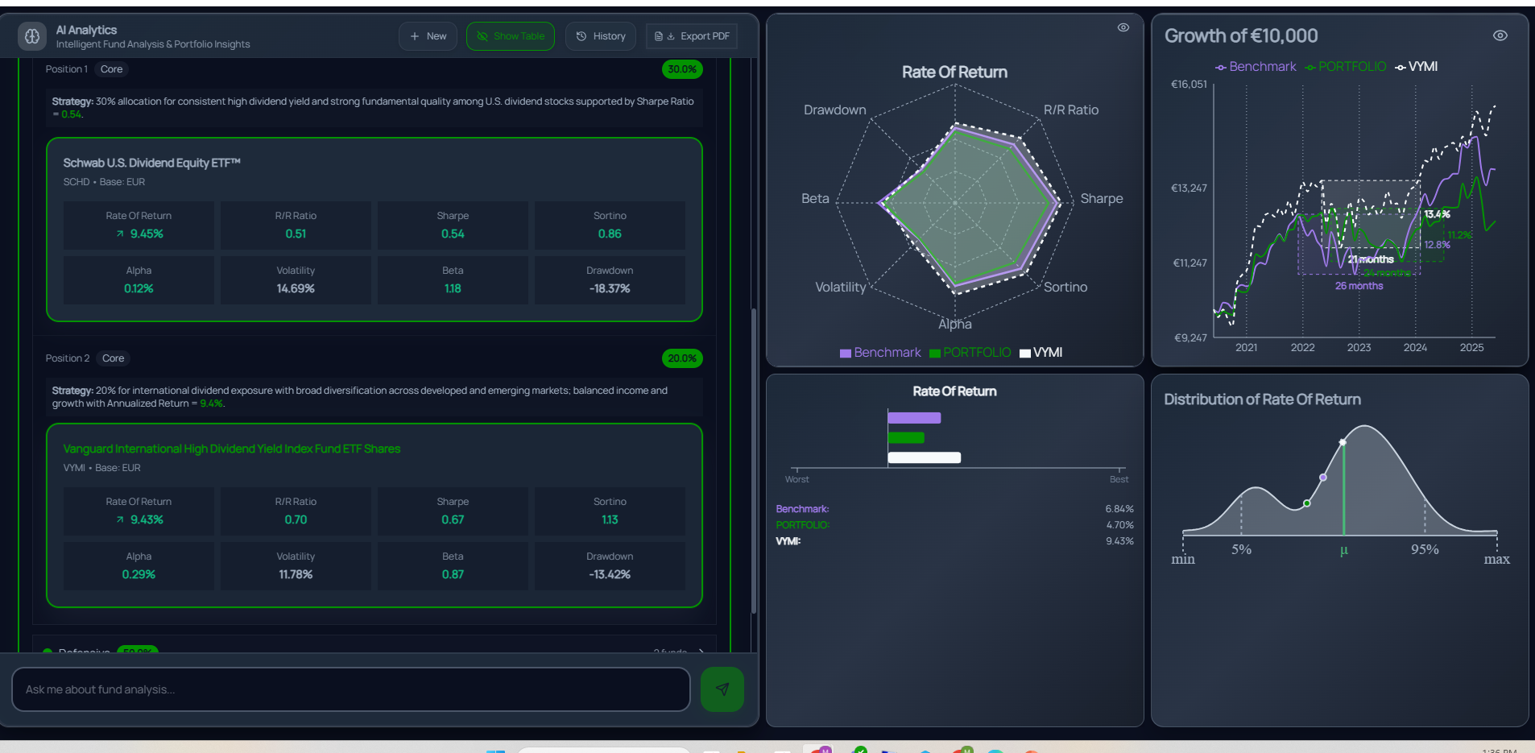The image size is (1535, 753).
Task: Toggle PORTFOLIO series in the radar chart legend
Action: pyautogui.click(x=970, y=353)
